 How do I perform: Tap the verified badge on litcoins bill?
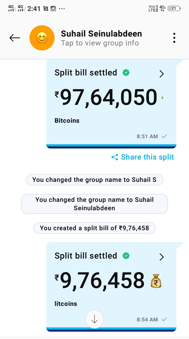(126, 256)
